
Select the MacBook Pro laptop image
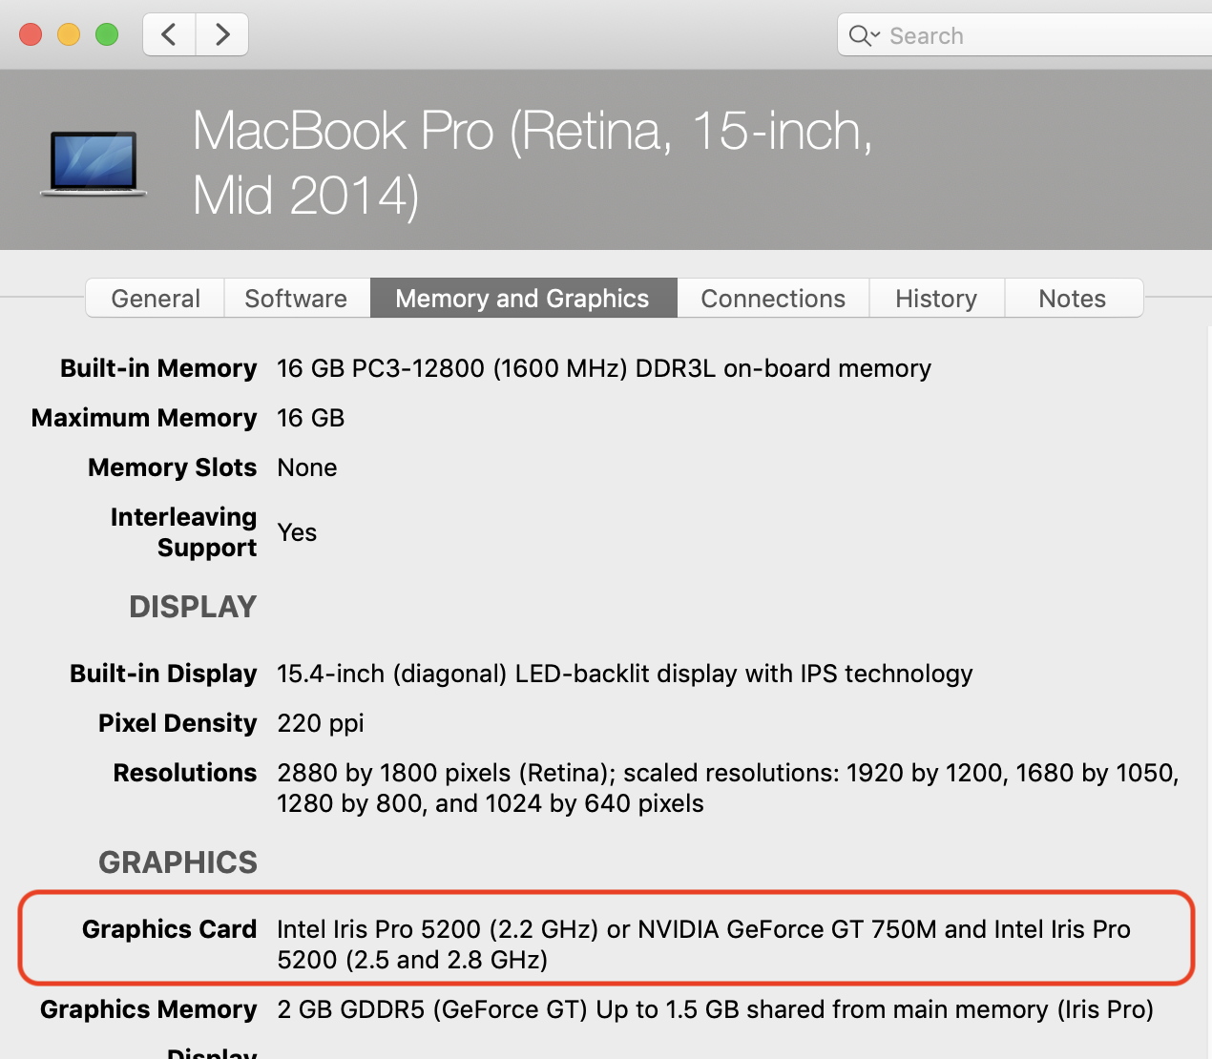94,164
